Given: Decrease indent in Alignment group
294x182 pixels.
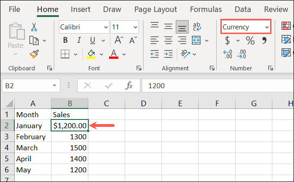Looking at the screenshot, I should (155, 54).
